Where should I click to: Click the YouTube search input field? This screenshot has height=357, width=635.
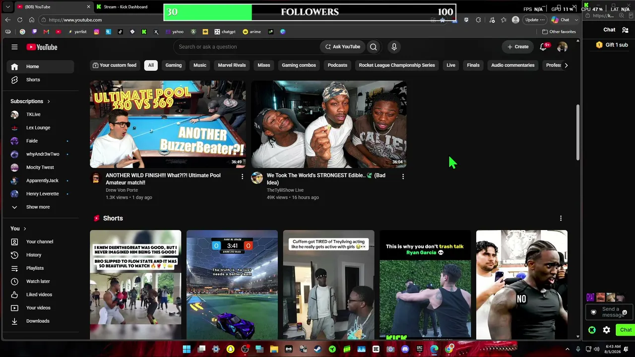247,47
